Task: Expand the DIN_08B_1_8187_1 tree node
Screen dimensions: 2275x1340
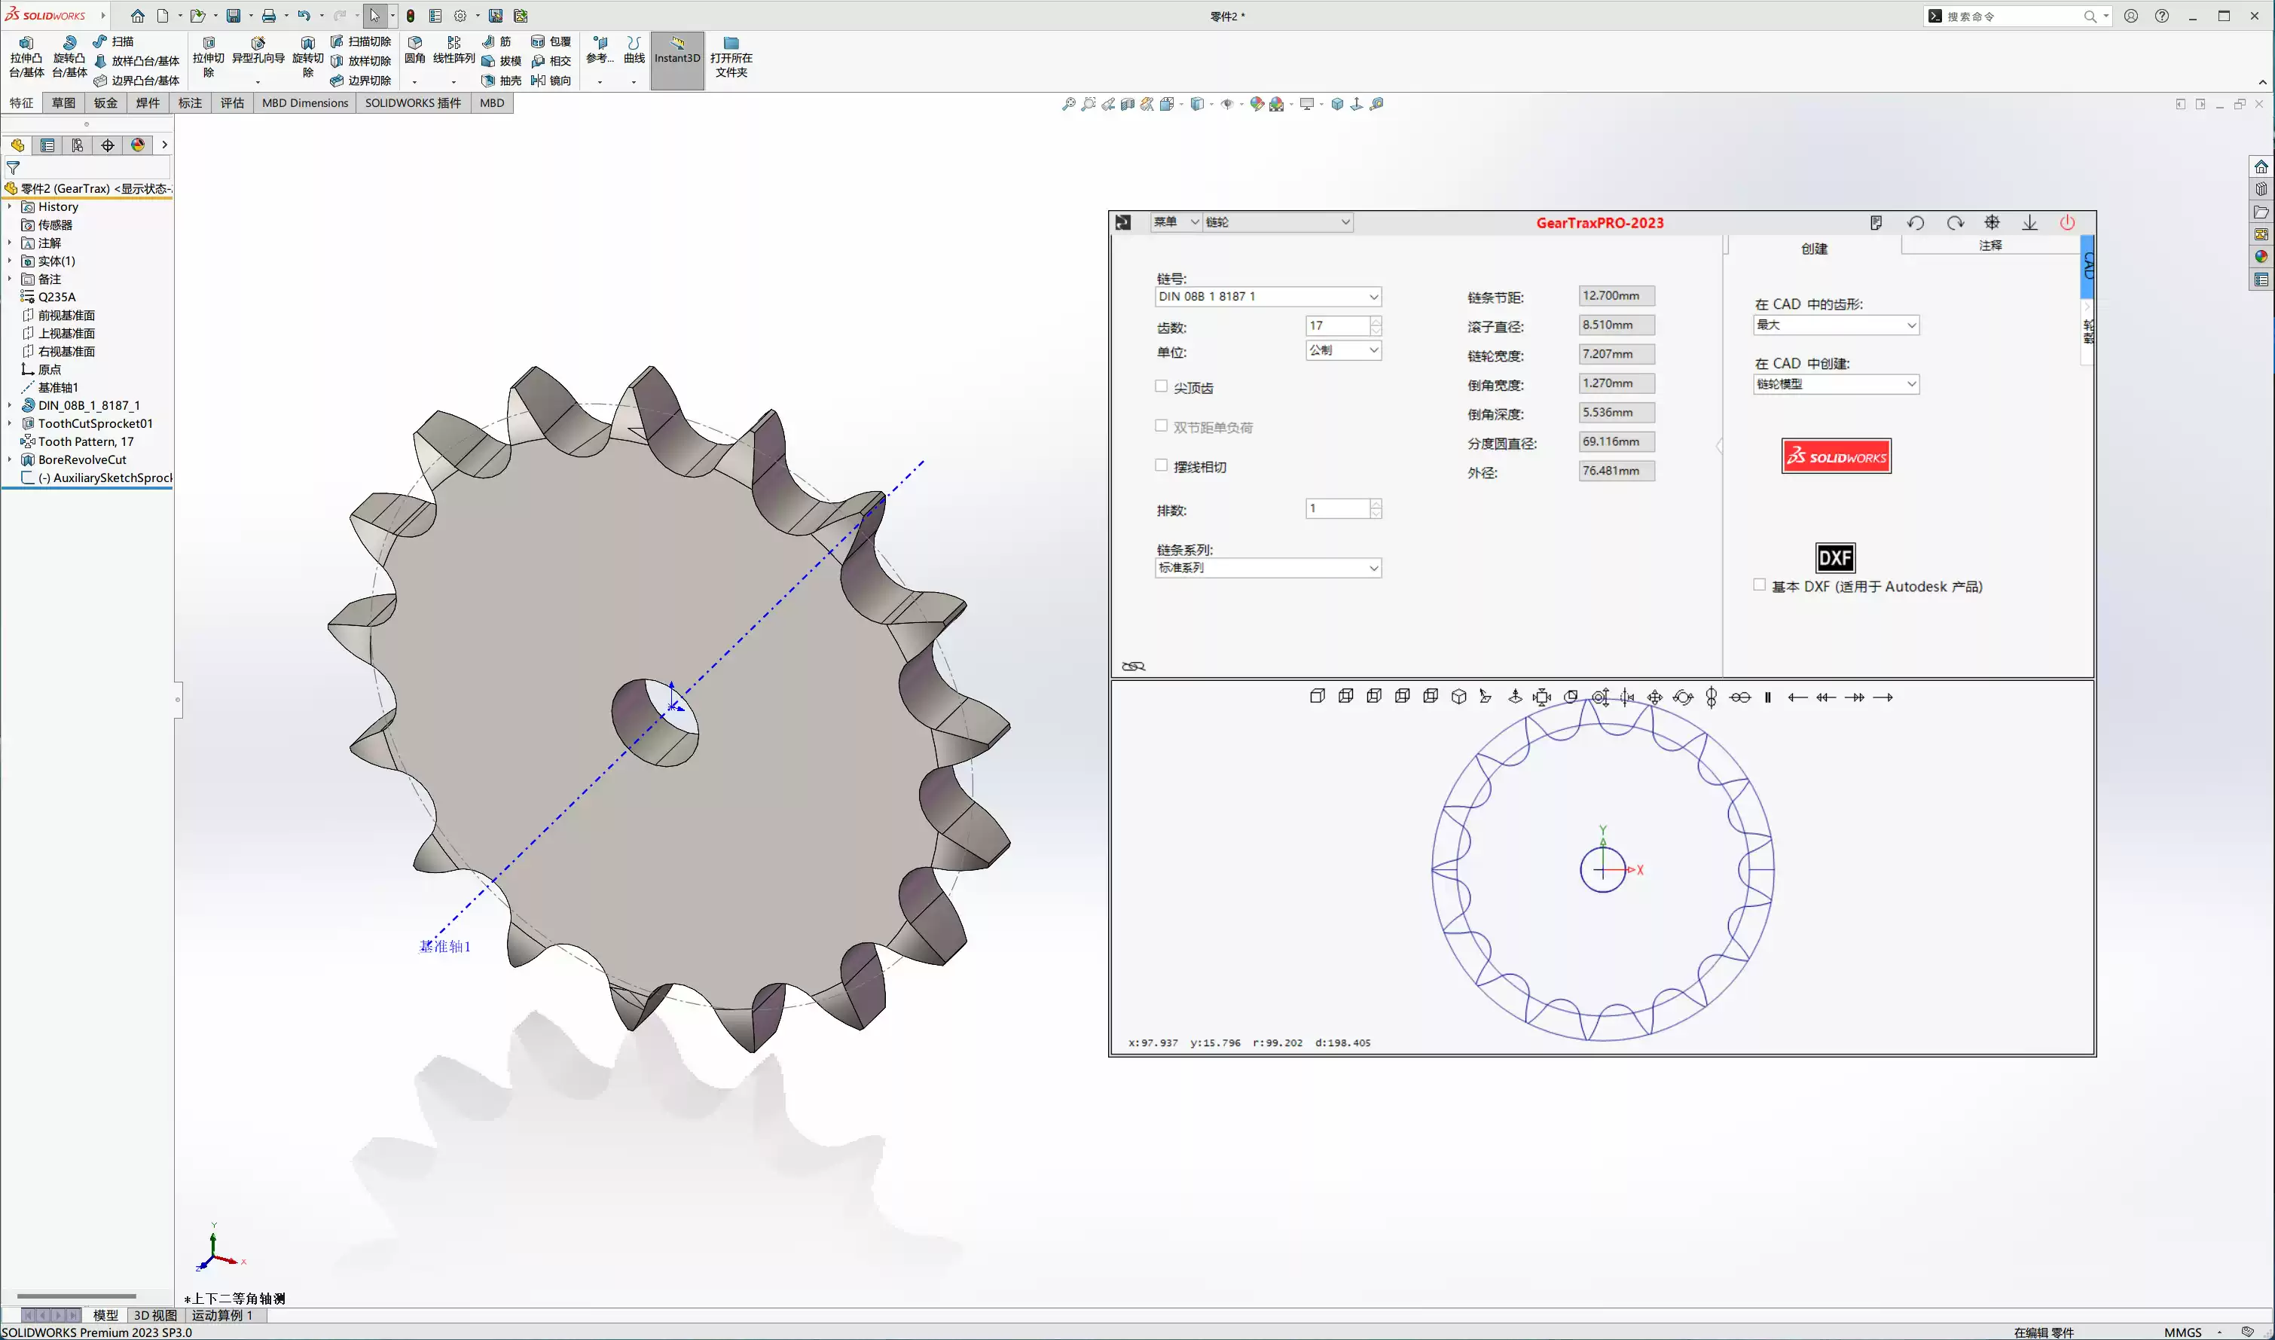Action: pos(10,405)
